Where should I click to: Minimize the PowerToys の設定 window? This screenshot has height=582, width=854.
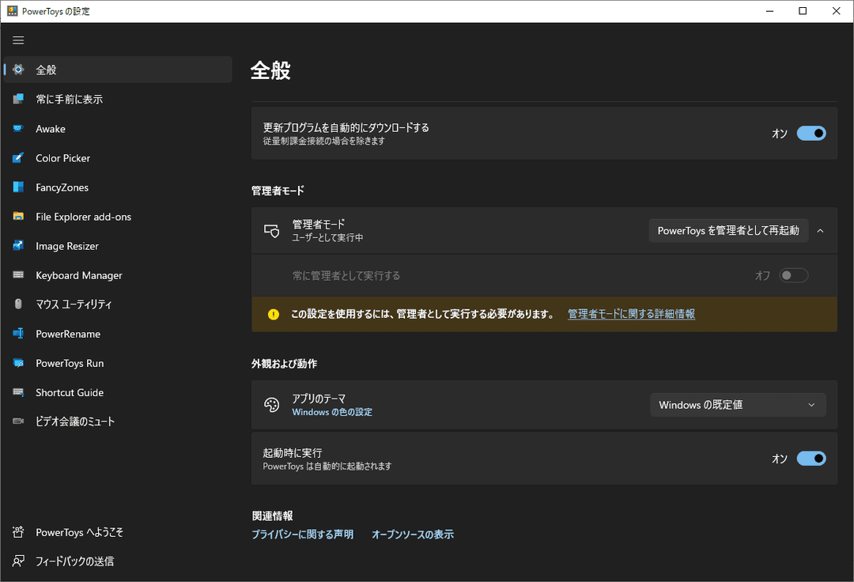point(769,11)
